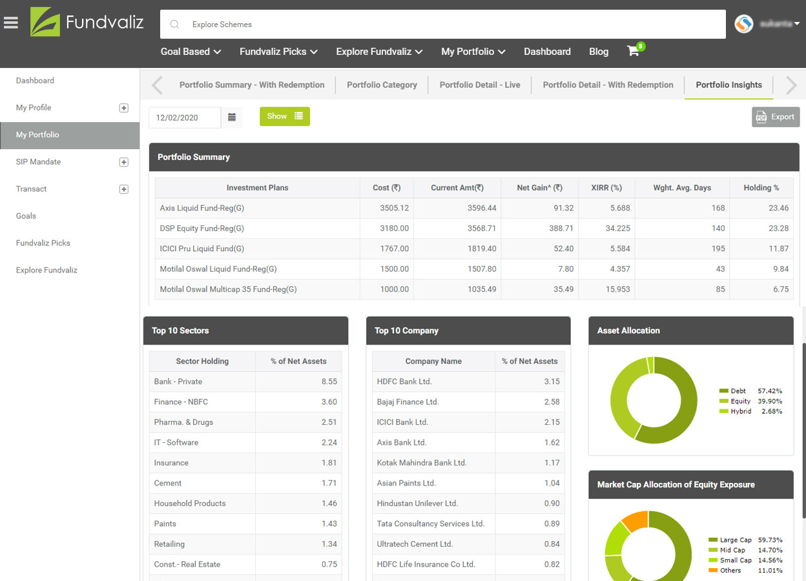Switch to Portfolio Detail - With Redemption tab
The height and width of the screenshot is (581, 806).
608,85
